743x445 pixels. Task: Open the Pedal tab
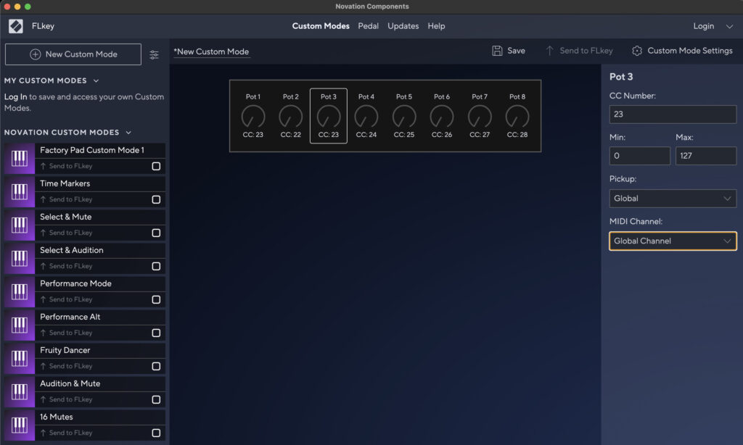point(368,26)
